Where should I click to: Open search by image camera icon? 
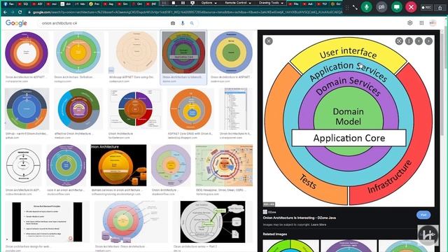coord(173,23)
